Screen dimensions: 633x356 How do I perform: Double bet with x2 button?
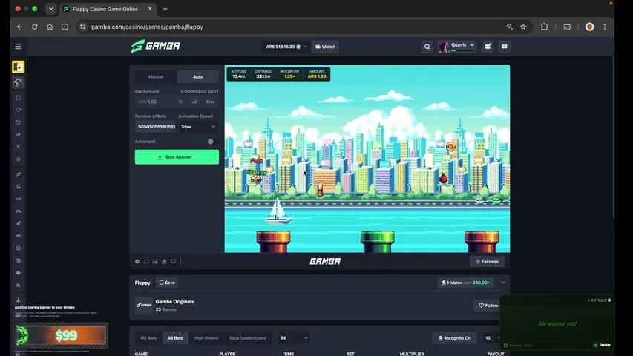[194, 102]
